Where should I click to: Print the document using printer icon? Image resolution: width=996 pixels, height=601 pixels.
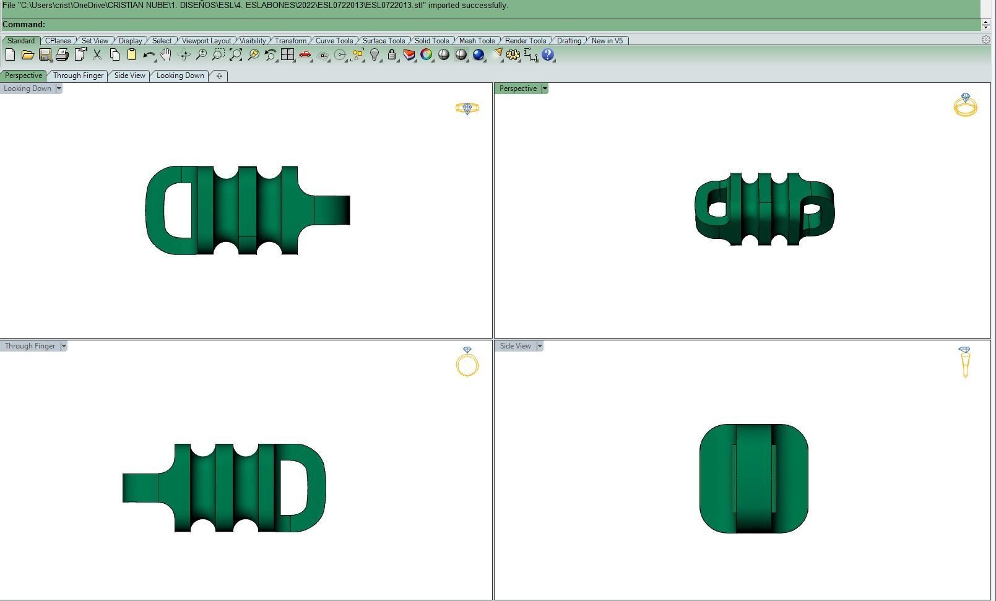click(62, 55)
